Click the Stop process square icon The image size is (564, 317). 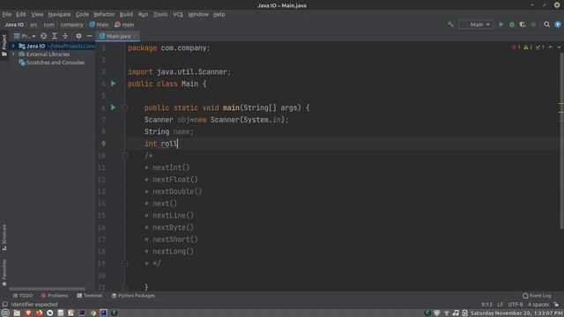[x=533, y=25]
